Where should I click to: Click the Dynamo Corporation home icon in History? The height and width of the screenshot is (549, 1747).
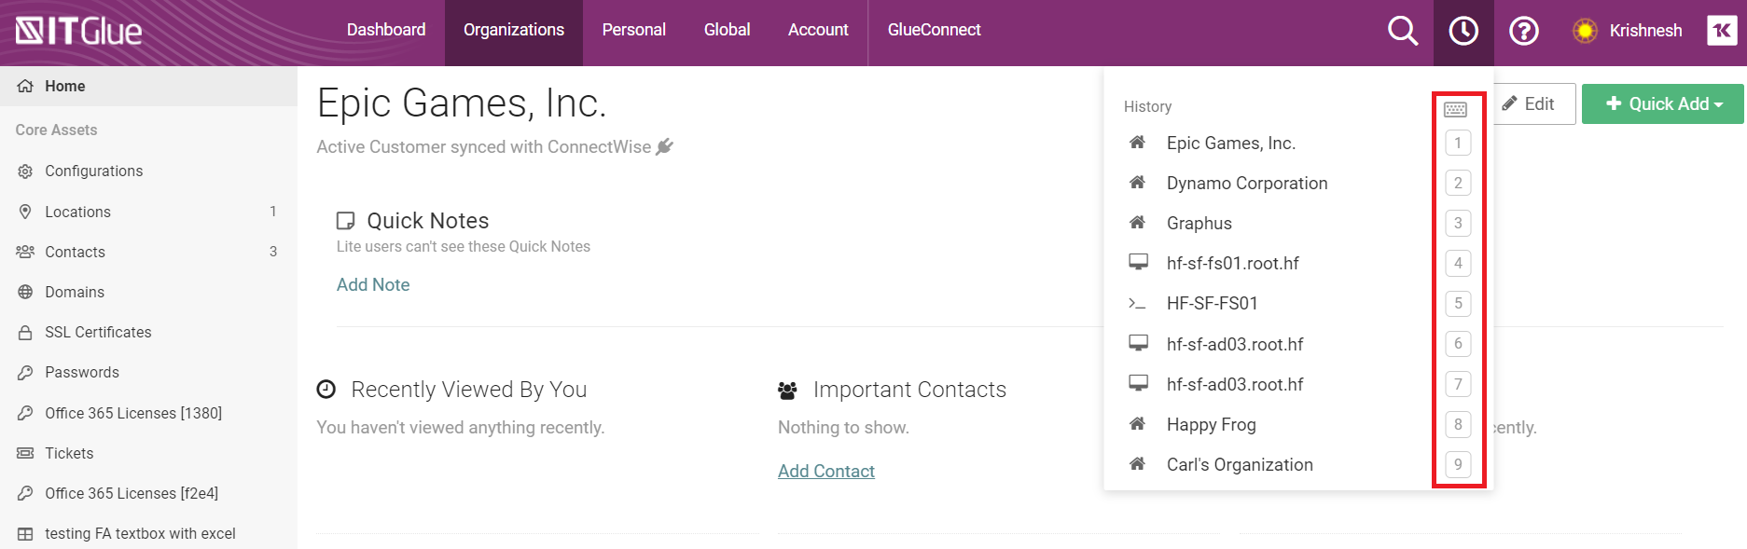coord(1137,183)
